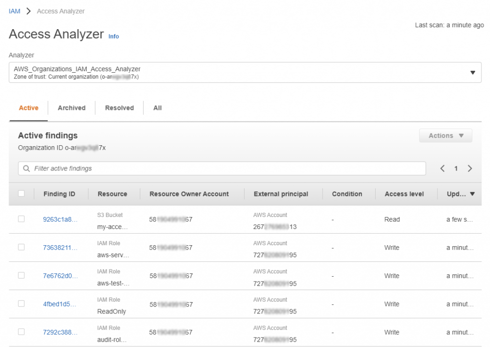Screen dimensions: 490x347
Task: Go to previous page of findings
Action: [x=443, y=169]
